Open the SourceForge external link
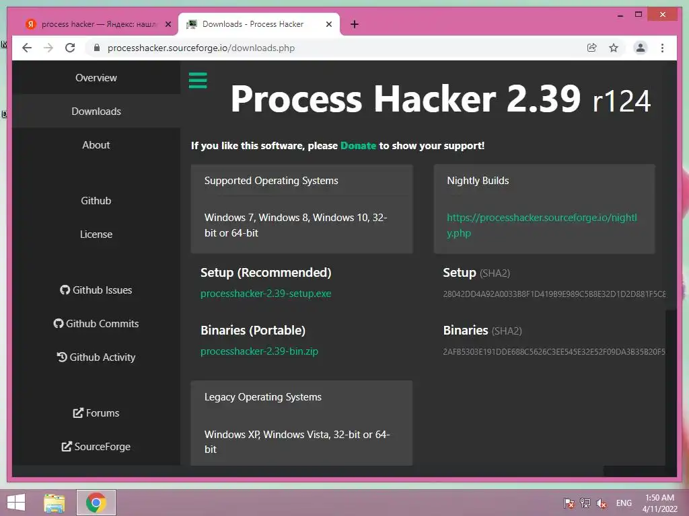Viewport: 689px width, 516px height. pyautogui.click(x=96, y=447)
